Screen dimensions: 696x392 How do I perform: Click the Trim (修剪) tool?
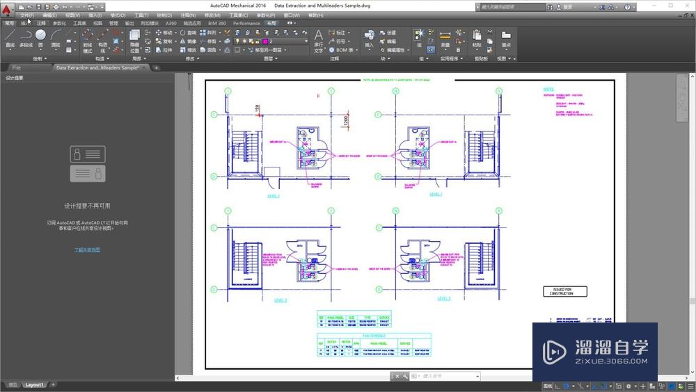tap(208, 41)
